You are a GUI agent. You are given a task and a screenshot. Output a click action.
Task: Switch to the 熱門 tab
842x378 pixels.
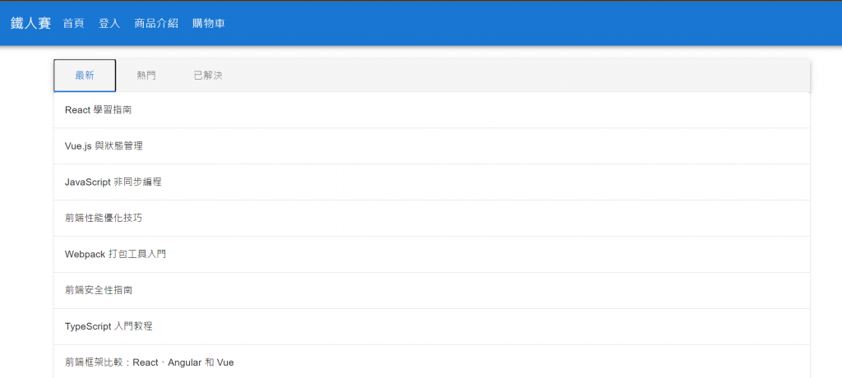point(146,76)
